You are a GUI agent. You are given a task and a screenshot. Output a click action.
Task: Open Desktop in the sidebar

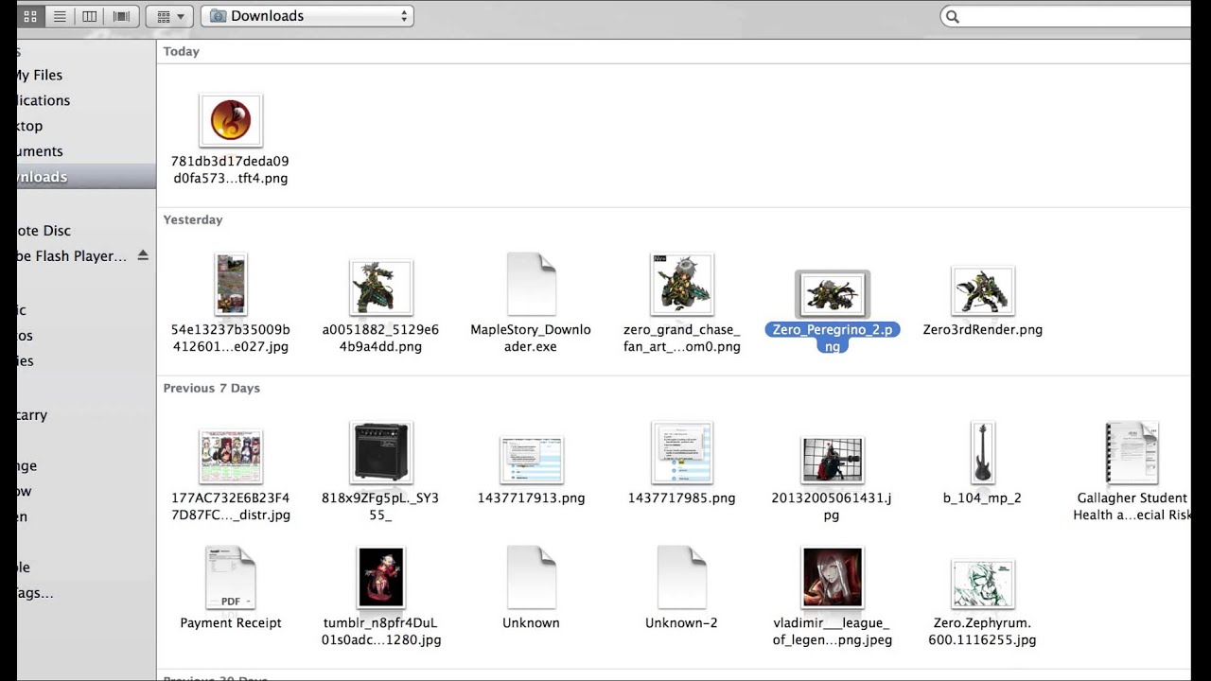pos(86,126)
